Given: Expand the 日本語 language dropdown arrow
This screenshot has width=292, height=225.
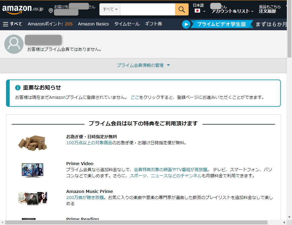Looking at the screenshot, I should point(204,11).
